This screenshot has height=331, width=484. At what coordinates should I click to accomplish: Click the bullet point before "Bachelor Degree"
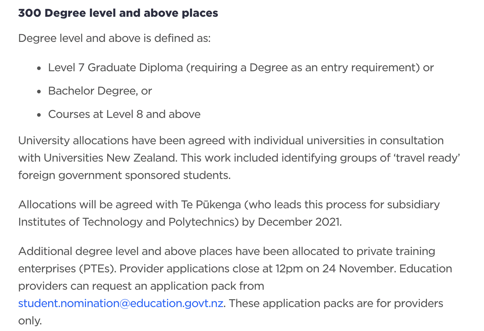click(x=39, y=92)
